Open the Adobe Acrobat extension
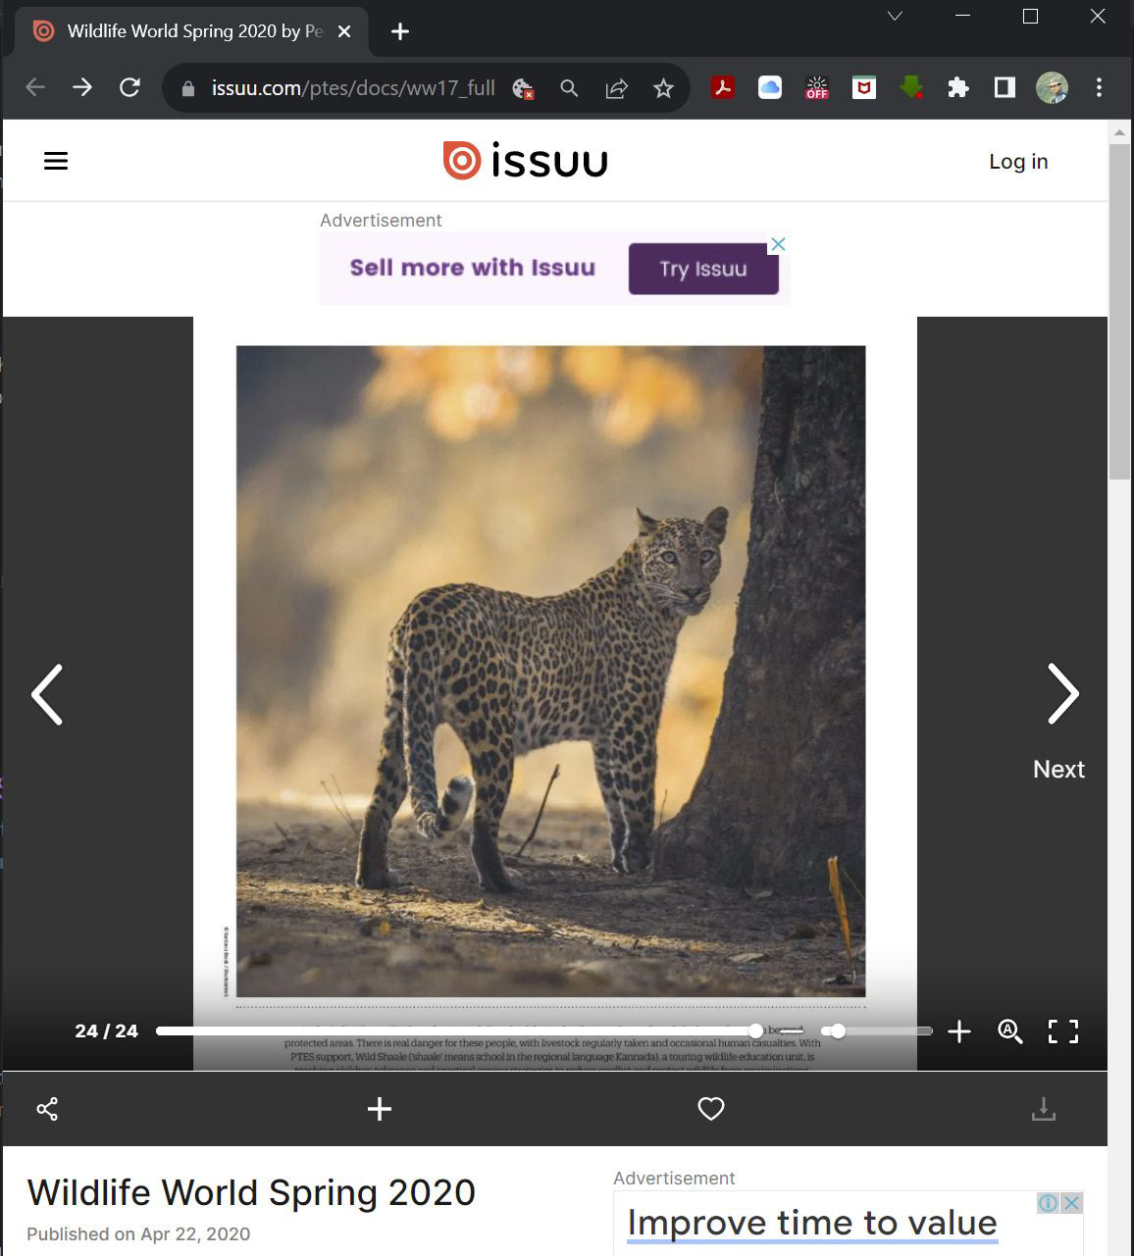The image size is (1134, 1256). pos(723,88)
